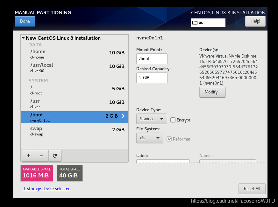Select the swap partition entry

tap(75, 131)
